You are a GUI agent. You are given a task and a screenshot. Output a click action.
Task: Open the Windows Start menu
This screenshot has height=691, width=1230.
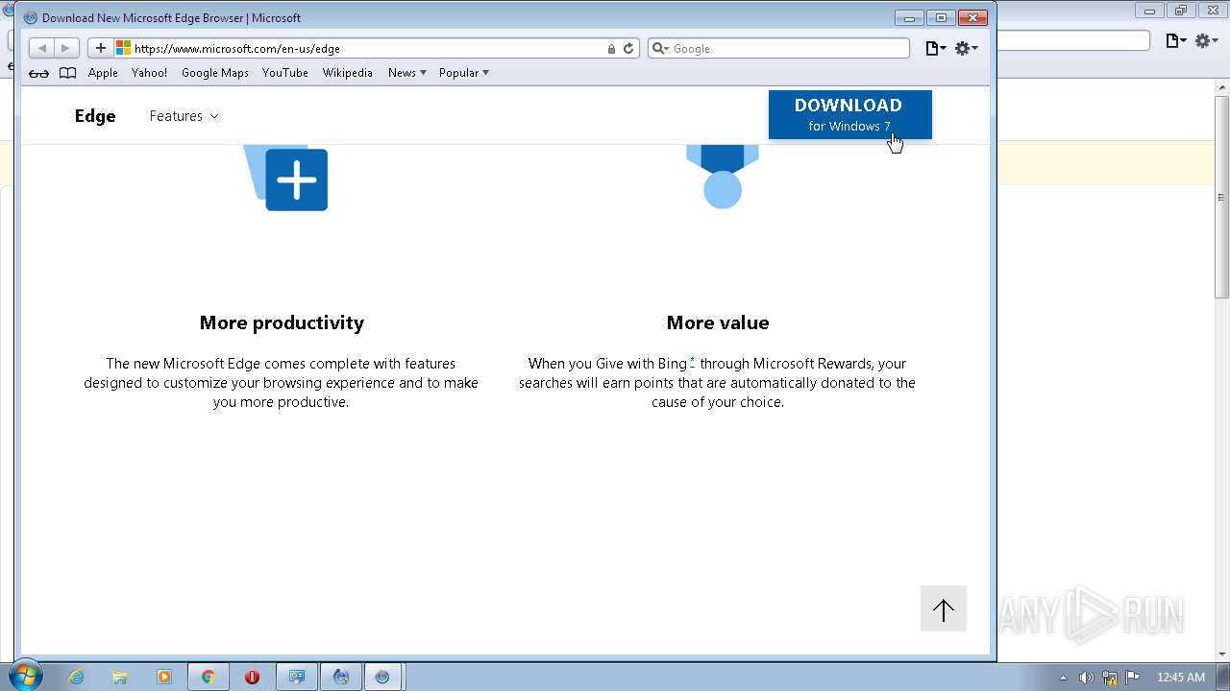tap(26, 677)
